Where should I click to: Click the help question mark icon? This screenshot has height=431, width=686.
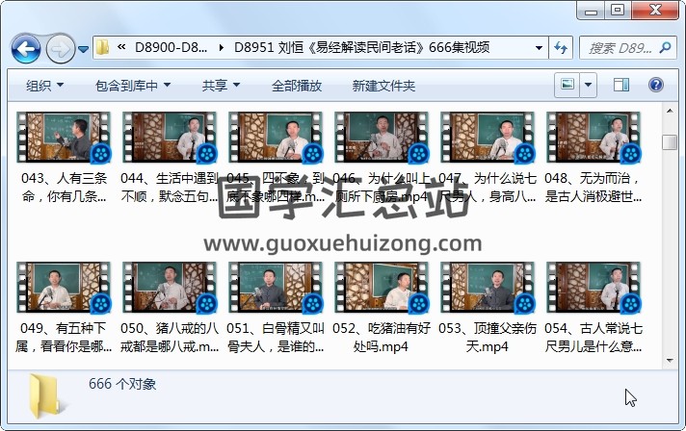point(655,85)
